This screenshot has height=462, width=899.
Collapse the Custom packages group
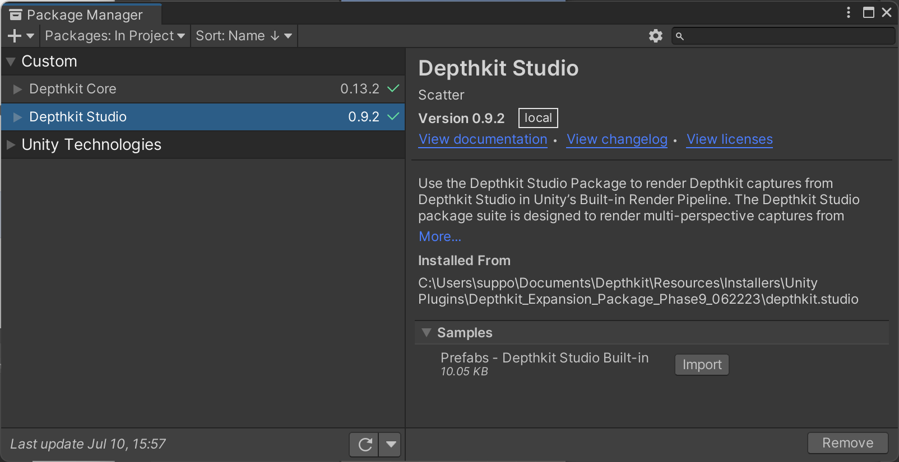click(11, 62)
